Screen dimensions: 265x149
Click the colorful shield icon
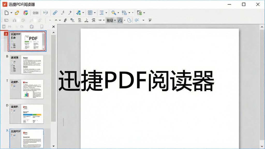(26, 13)
